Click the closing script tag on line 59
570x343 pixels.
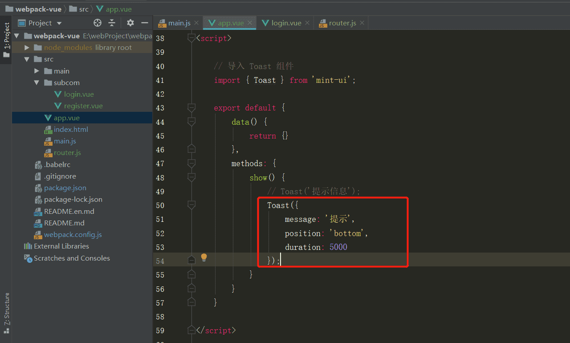click(x=216, y=331)
